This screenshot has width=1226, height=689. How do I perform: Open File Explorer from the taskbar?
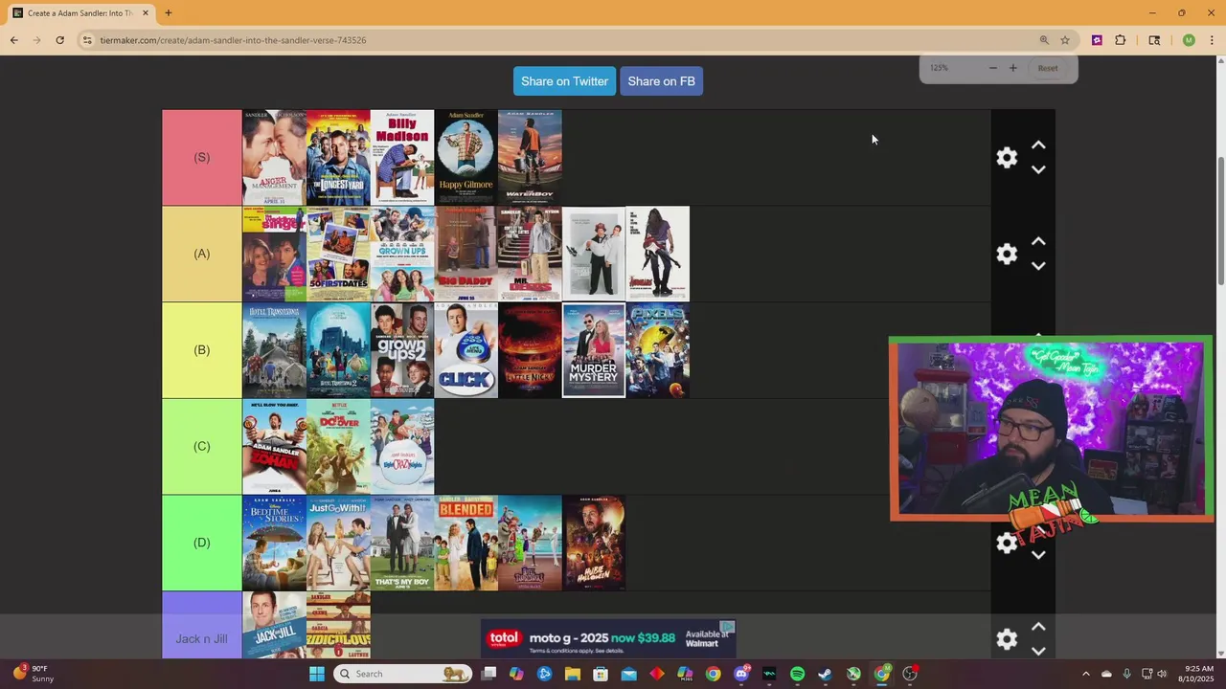pyautogui.click(x=573, y=674)
